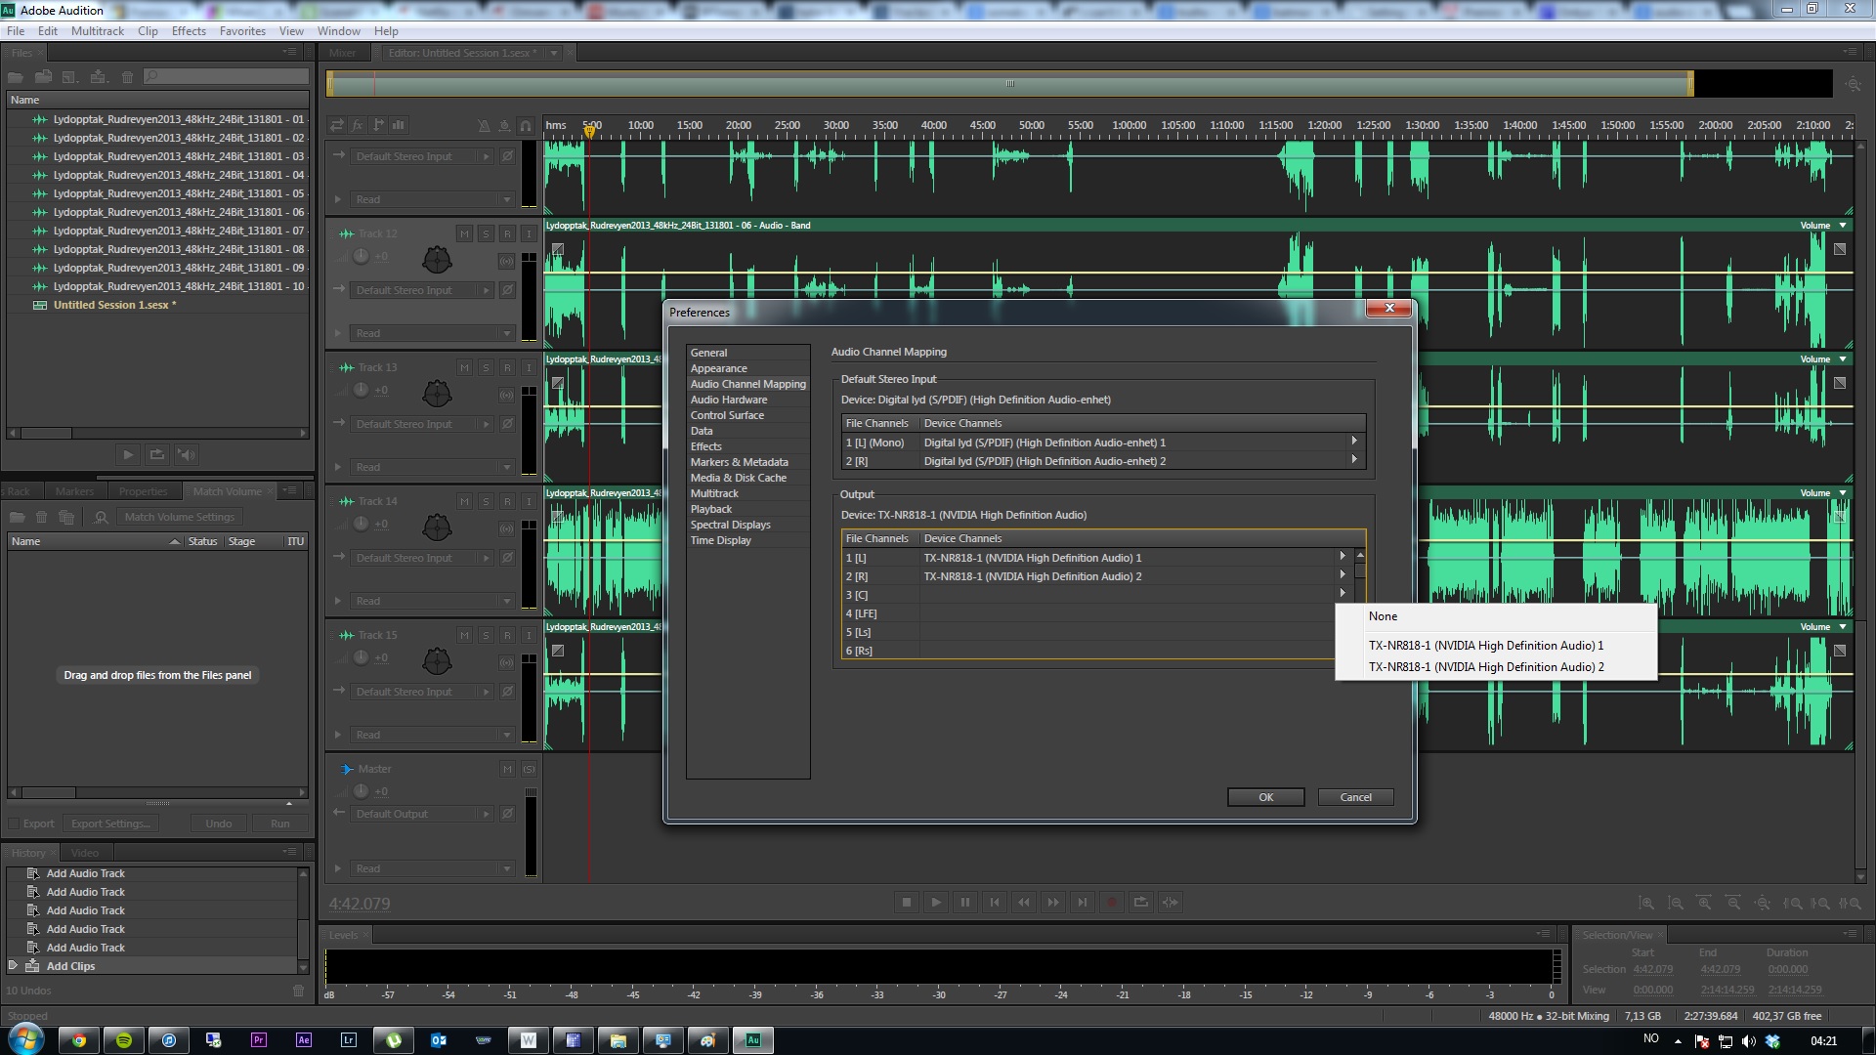Arm Track 15 for record with R
This screenshot has height=1055, width=1876.
tap(507, 635)
